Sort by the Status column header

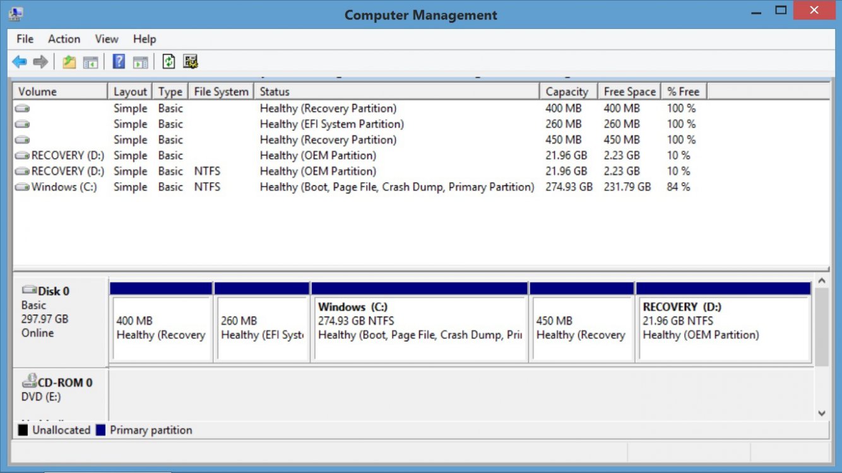pos(397,91)
